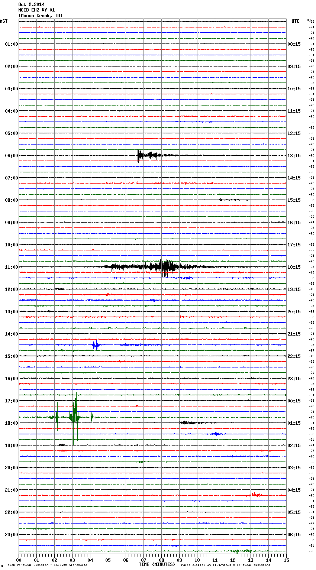Click the 18:15 UTC time label
Screen dimensions: 316x570
294,267
